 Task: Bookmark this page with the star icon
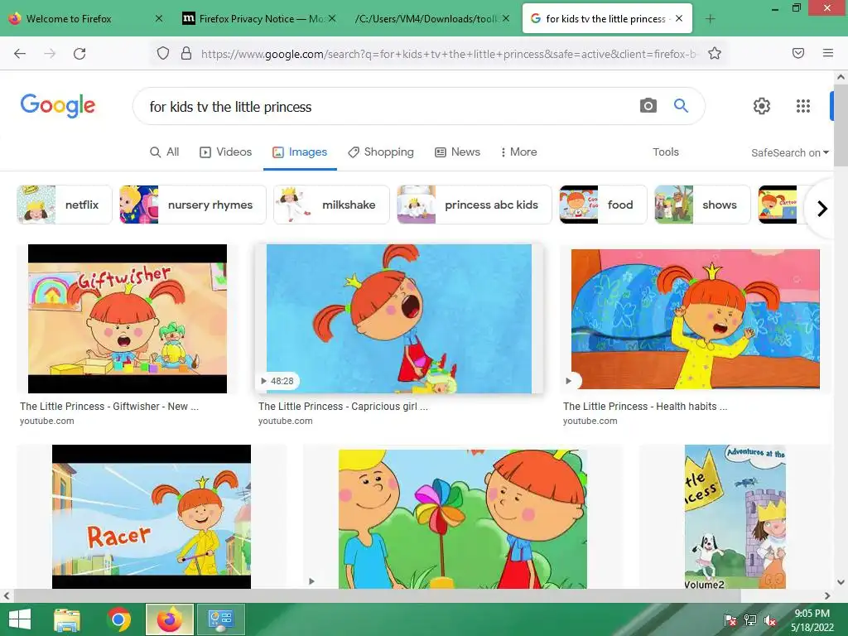tap(715, 53)
